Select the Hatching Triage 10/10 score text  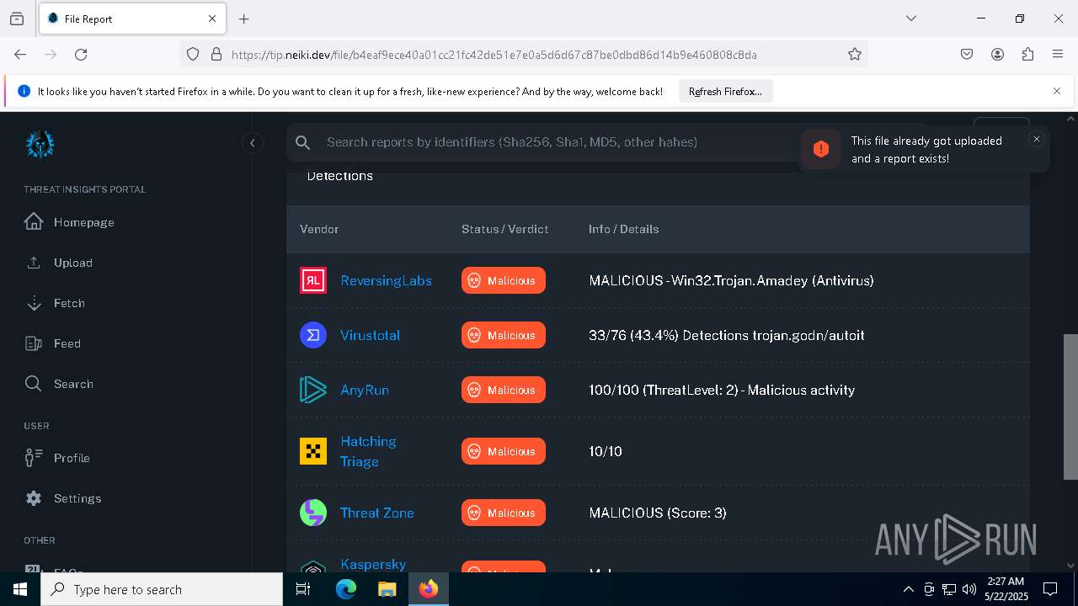(606, 451)
